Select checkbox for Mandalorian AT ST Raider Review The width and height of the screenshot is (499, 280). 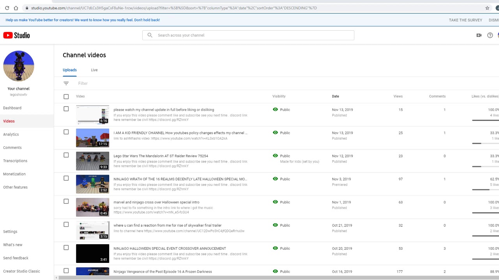tap(66, 155)
